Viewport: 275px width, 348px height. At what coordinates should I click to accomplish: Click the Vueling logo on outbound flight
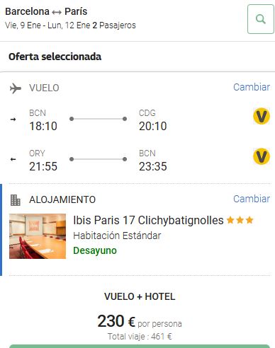(x=262, y=116)
